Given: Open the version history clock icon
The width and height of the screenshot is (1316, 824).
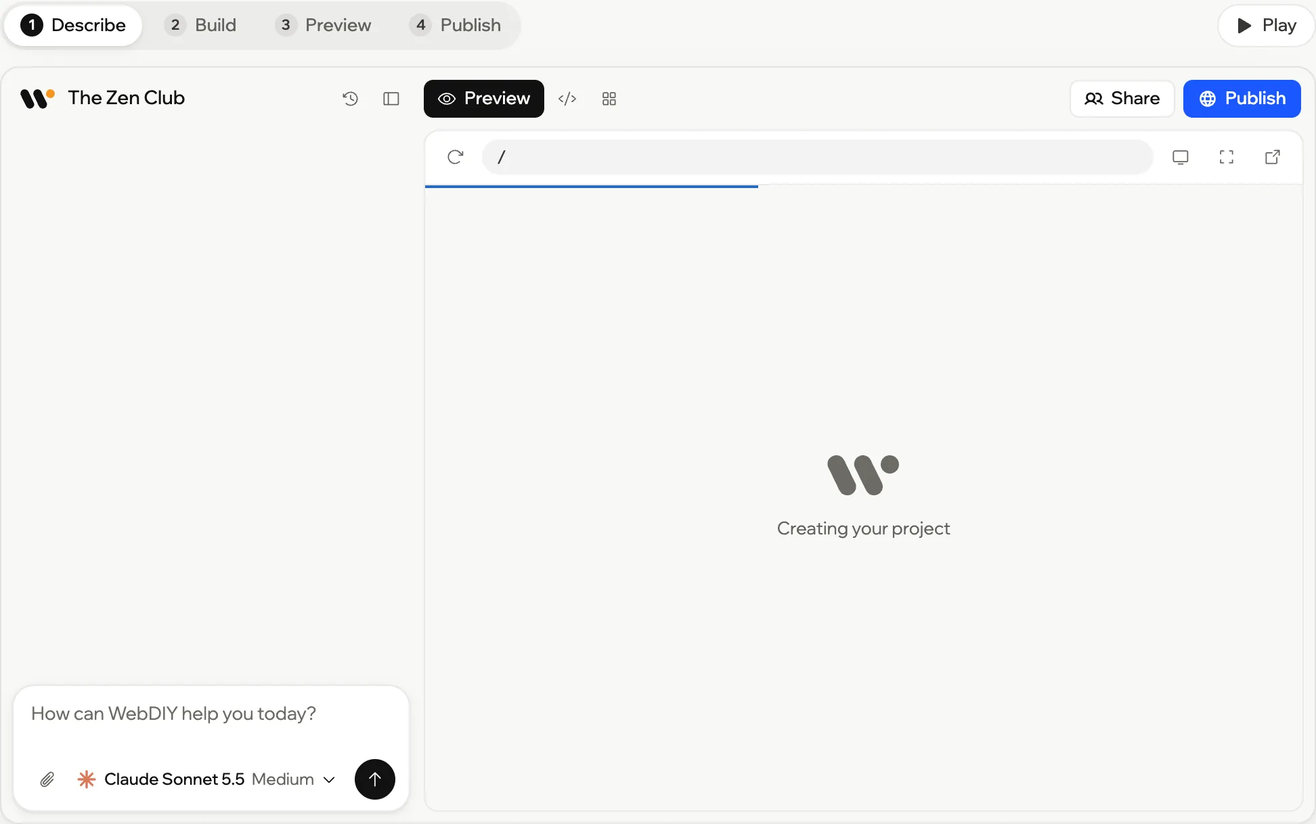Looking at the screenshot, I should tap(350, 99).
